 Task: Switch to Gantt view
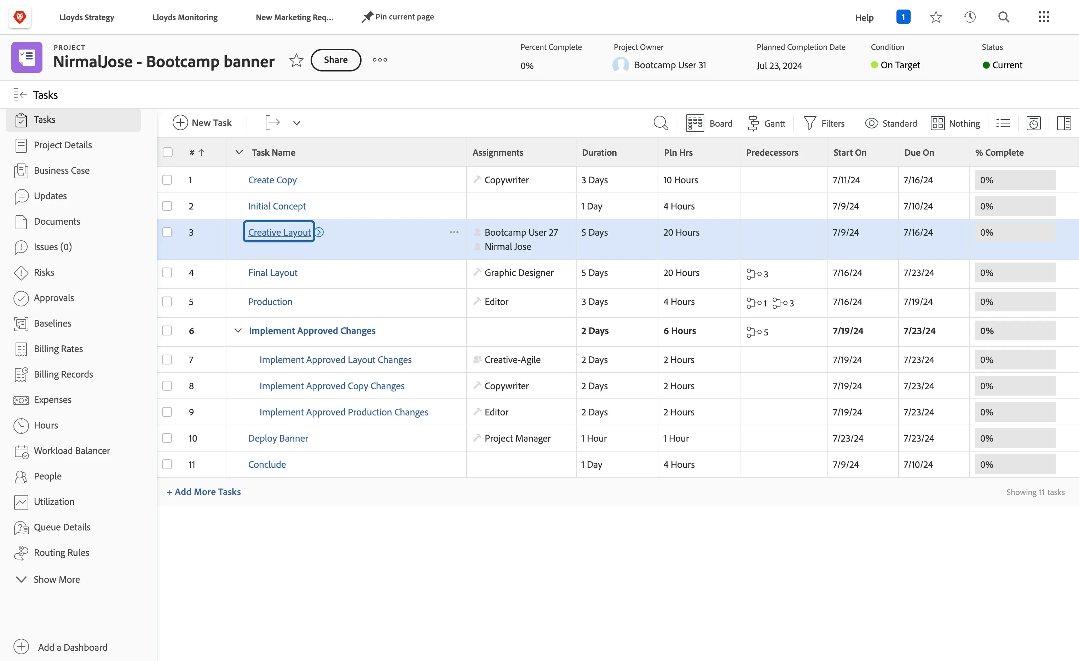(x=766, y=123)
